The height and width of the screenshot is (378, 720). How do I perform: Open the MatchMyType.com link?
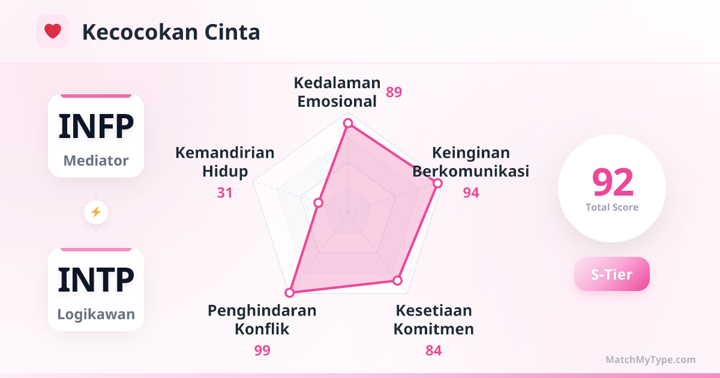click(x=650, y=360)
